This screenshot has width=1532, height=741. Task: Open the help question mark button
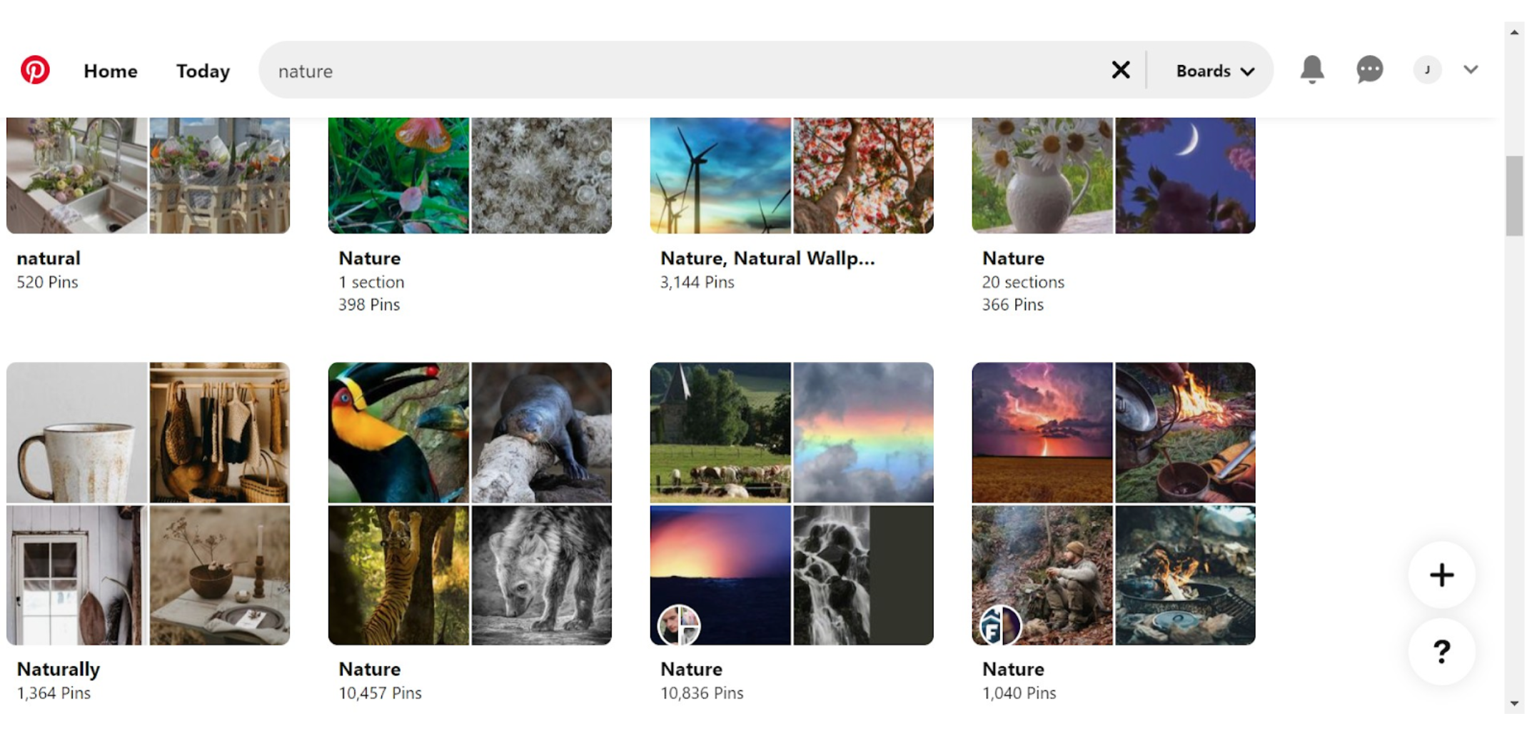[x=1441, y=650]
